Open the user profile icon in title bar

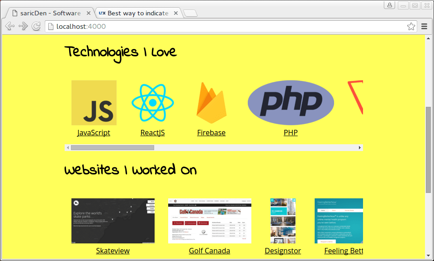coord(389,5)
